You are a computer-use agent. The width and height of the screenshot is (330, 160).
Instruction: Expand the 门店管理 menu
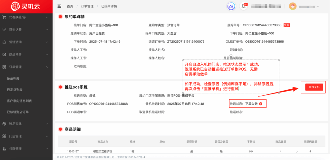[x=26, y=136]
